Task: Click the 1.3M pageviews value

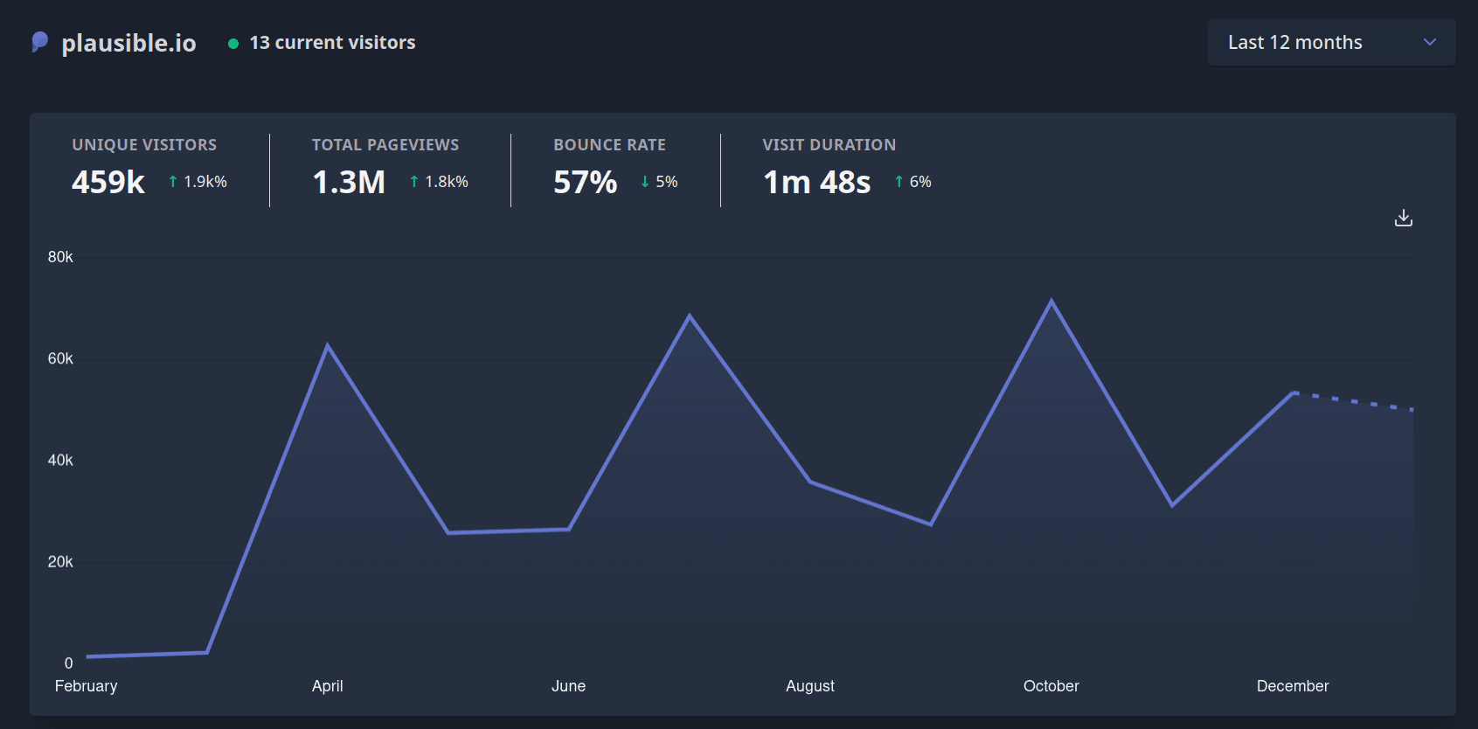Action: [x=349, y=182]
